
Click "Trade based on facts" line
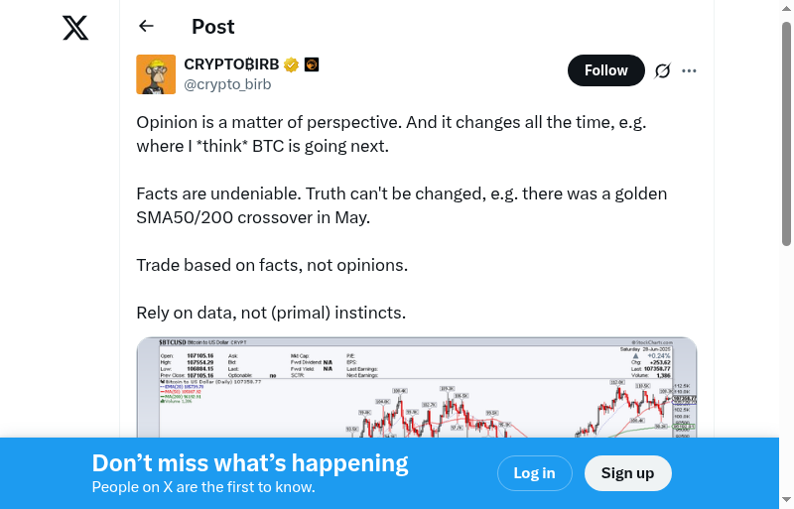pyautogui.click(x=272, y=266)
